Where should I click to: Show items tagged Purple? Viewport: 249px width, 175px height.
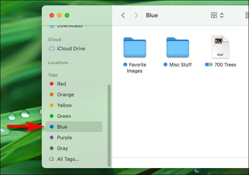[x=64, y=137]
